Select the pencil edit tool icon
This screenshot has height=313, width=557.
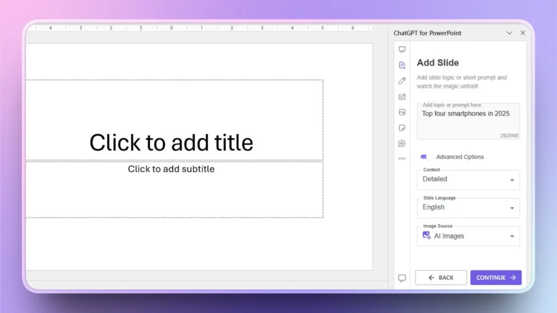(402, 80)
